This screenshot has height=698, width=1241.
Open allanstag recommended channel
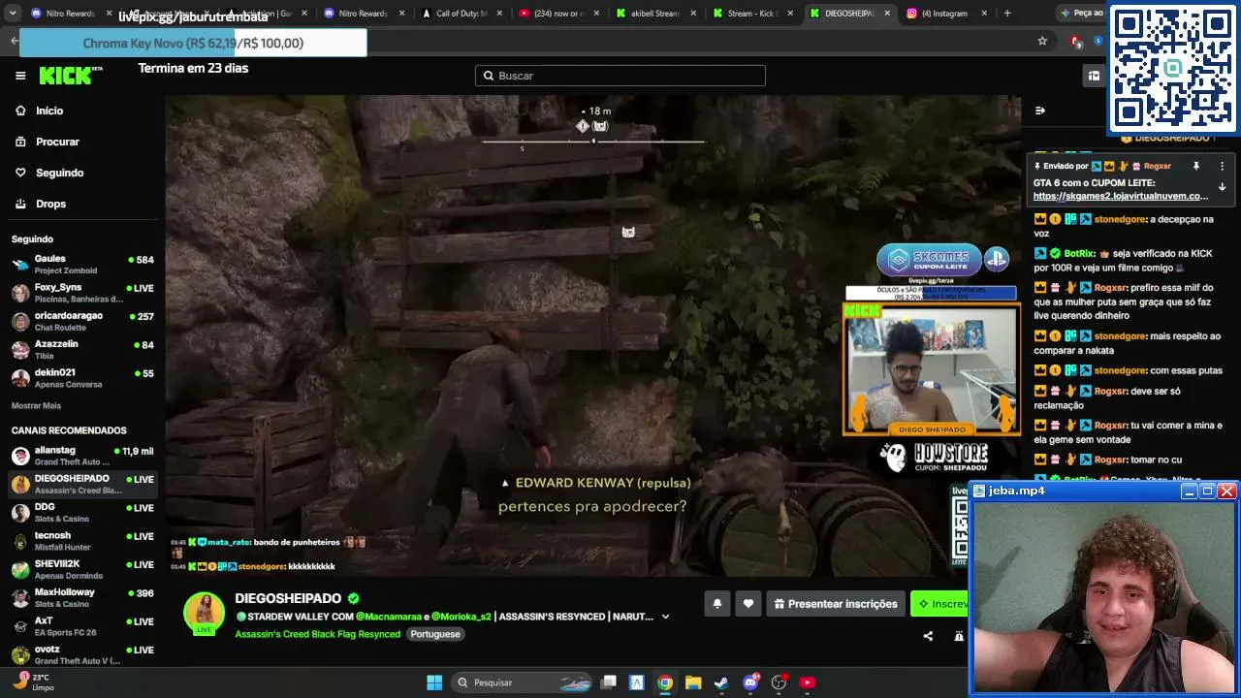(82, 456)
